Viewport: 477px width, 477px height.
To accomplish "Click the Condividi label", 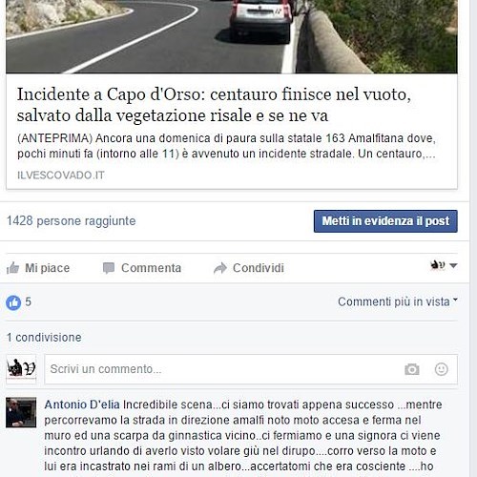I will [259, 268].
